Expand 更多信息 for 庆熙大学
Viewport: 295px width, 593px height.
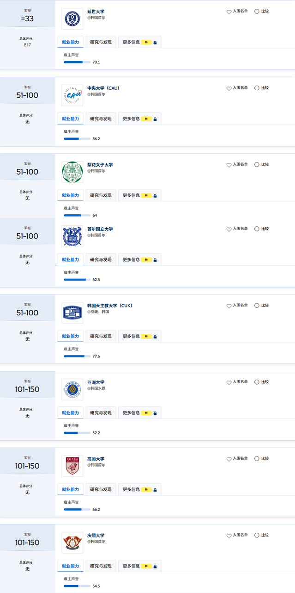click(x=139, y=566)
